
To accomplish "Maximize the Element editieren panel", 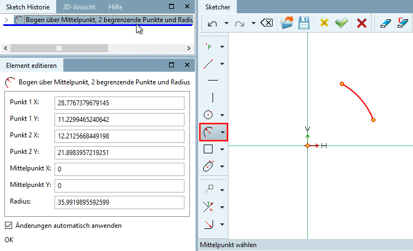I will point(171,65).
